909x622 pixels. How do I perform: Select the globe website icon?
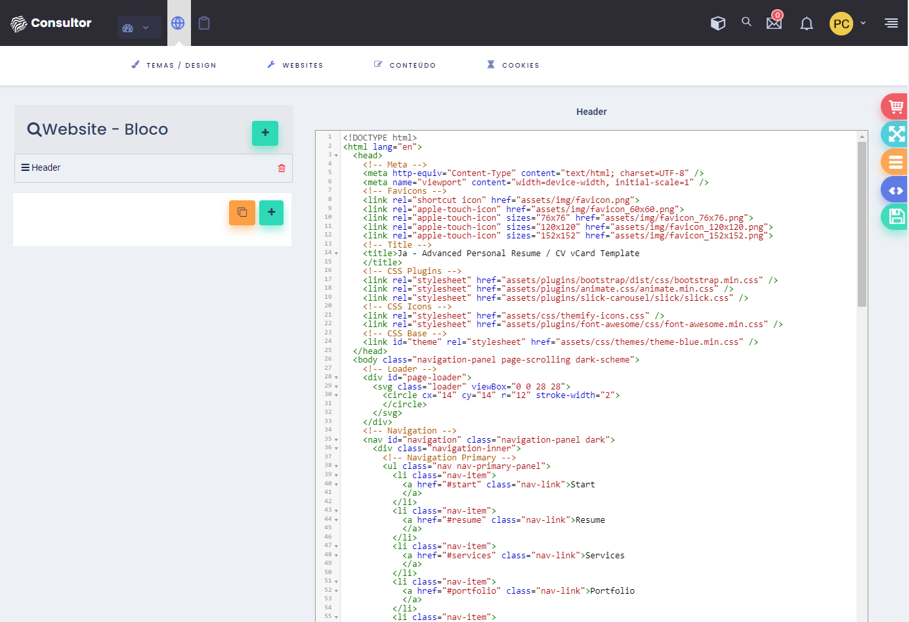[x=178, y=23]
